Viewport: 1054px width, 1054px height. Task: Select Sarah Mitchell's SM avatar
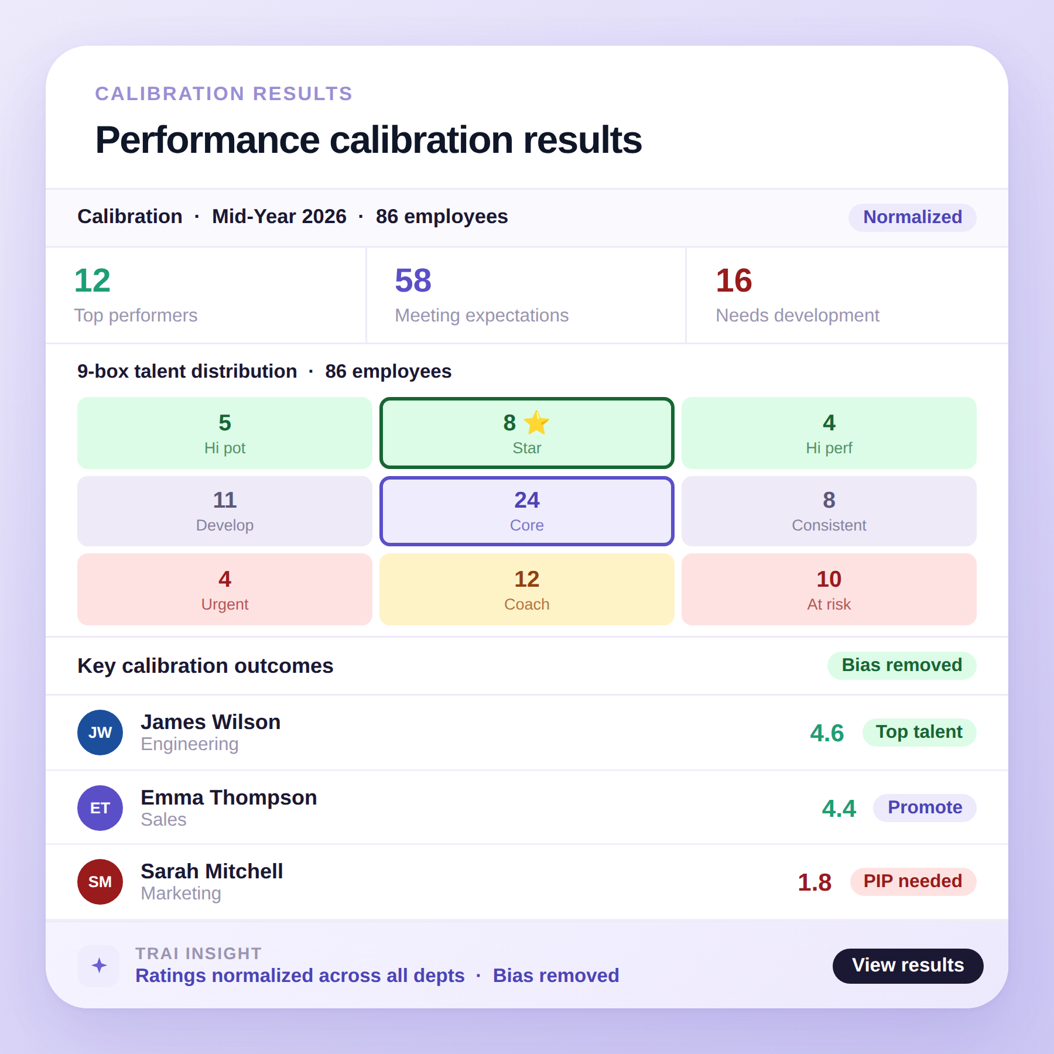click(x=100, y=881)
